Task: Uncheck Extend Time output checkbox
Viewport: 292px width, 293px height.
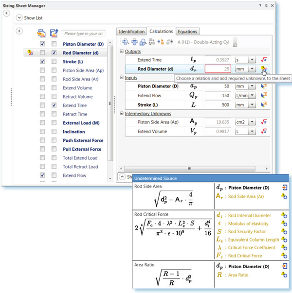Action: point(54,105)
